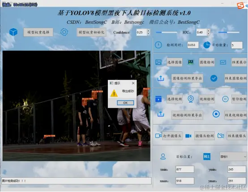Click the xmax field showing 918
The height and width of the screenshot is (192, 248).
pyautogui.click(x=185, y=181)
